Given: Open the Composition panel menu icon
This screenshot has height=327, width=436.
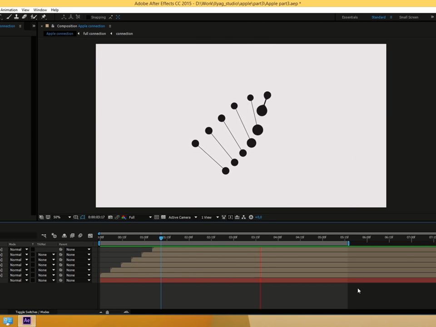Looking at the screenshot, I should [110, 26].
